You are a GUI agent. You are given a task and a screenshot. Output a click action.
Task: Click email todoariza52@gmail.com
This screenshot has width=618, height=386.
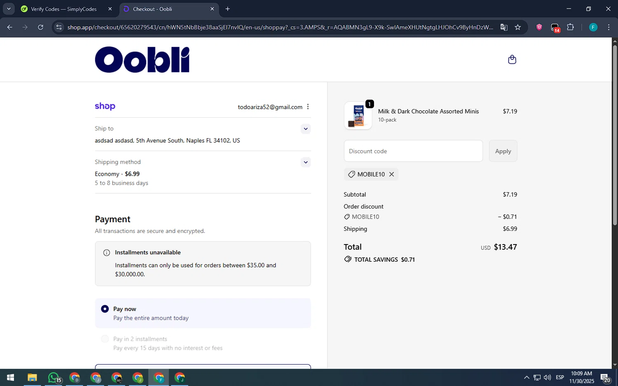tap(270, 107)
